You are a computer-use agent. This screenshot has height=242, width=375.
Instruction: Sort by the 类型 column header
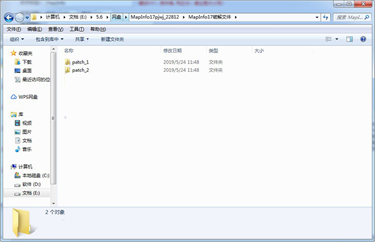[x=213, y=51]
